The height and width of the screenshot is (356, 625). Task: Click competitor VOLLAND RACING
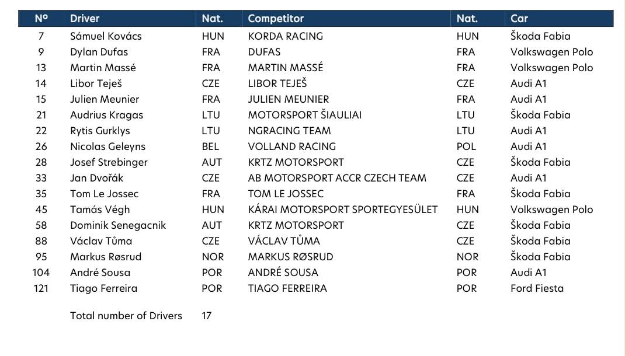(x=292, y=146)
